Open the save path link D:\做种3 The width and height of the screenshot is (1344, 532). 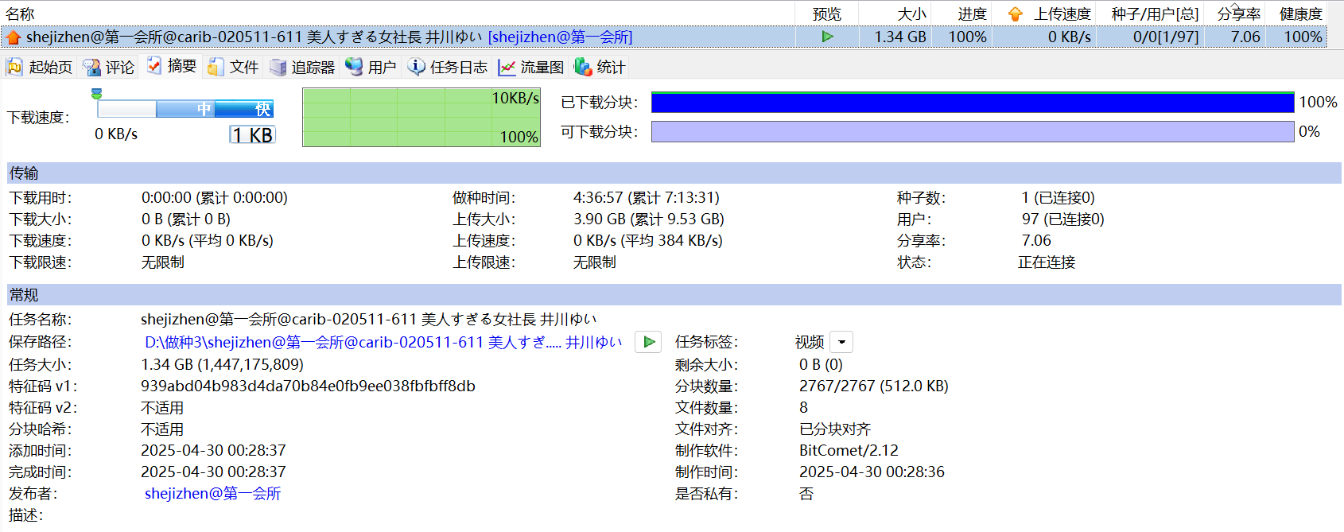click(383, 342)
